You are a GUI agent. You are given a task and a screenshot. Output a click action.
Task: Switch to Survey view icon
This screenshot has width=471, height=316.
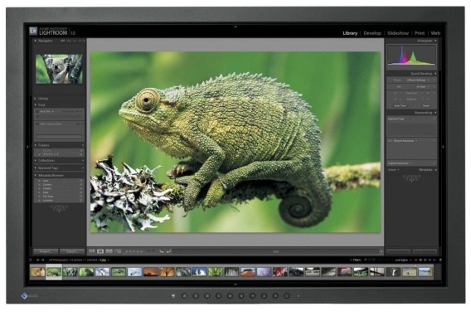(119, 251)
